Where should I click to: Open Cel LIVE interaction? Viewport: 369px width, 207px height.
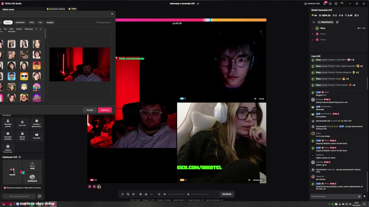(x=22, y=123)
